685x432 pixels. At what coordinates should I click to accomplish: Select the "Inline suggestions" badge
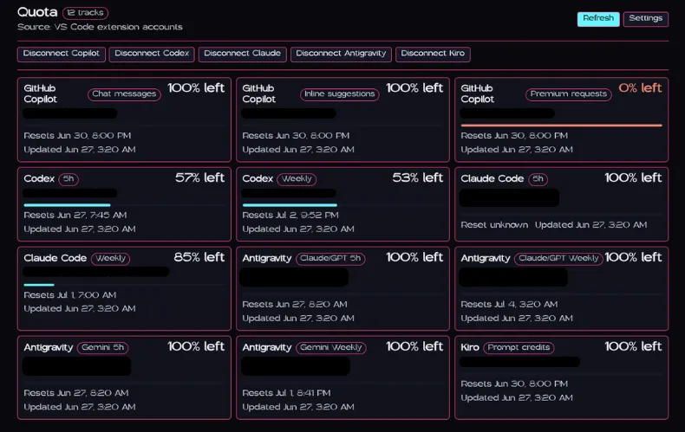click(339, 94)
